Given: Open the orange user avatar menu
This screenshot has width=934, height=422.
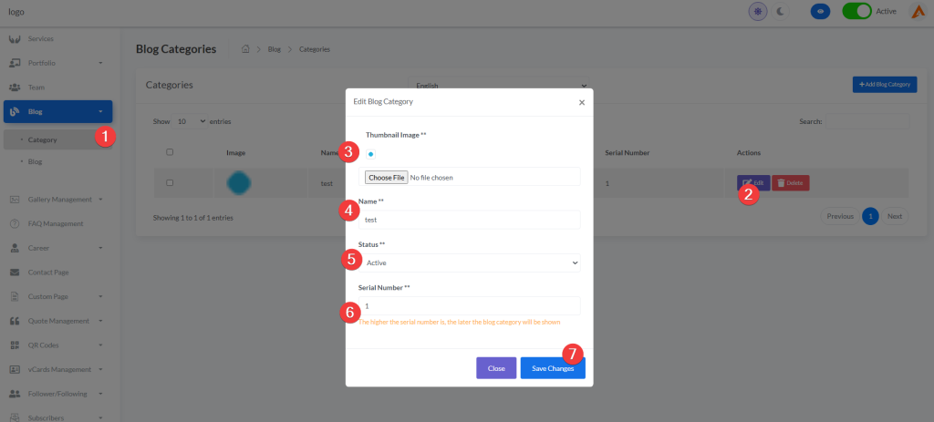Looking at the screenshot, I should pos(918,11).
